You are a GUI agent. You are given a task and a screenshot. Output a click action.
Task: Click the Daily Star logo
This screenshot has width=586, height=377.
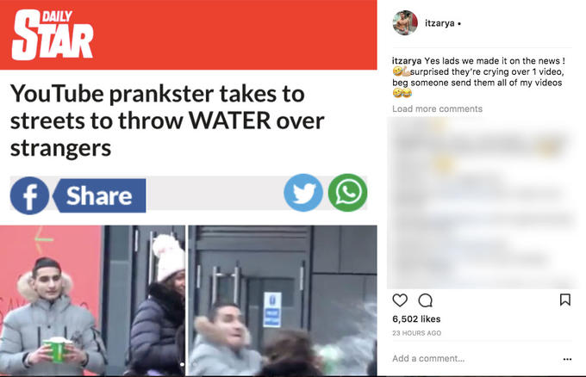[53, 35]
